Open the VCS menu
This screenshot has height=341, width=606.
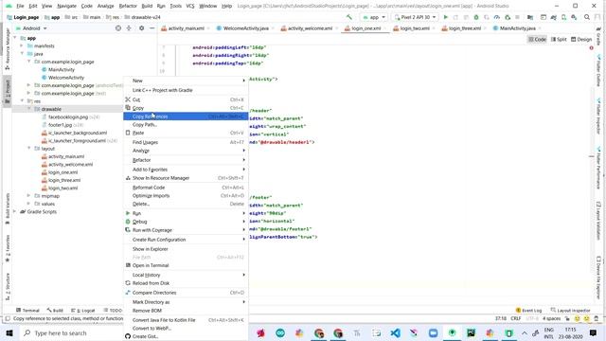tap(190, 6)
